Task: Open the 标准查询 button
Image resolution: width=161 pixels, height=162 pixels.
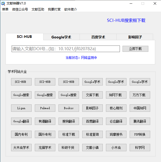Action: click(92, 134)
